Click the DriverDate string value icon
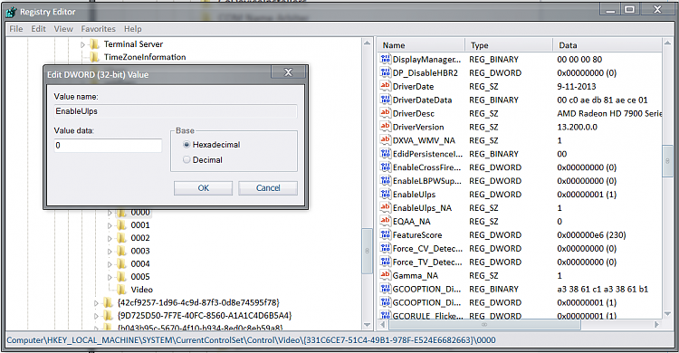The height and width of the screenshot is (353, 679). 385,86
